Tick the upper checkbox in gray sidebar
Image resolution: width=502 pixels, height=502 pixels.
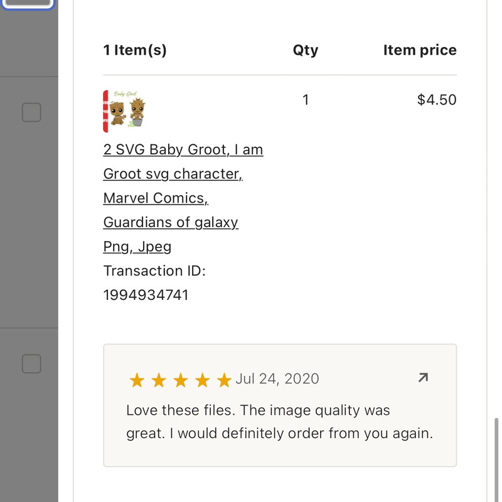pyautogui.click(x=31, y=113)
